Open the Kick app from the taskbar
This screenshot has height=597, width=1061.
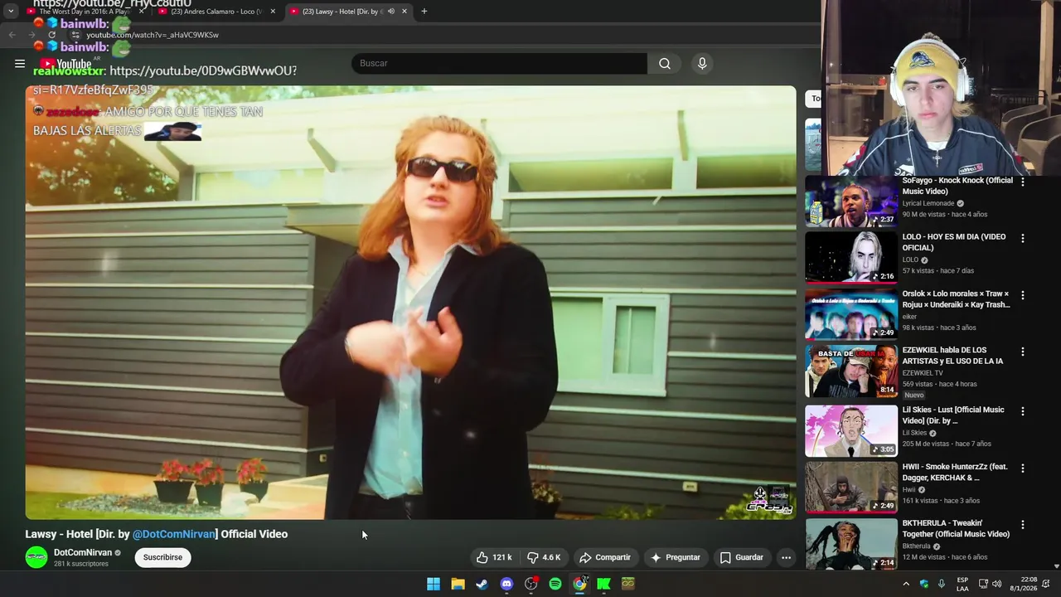pyautogui.click(x=604, y=584)
